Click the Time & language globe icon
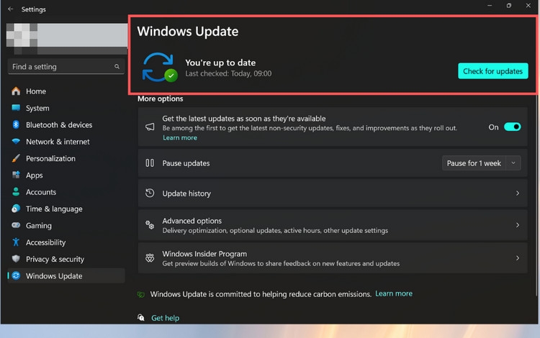Image resolution: width=540 pixels, height=338 pixels. click(16, 209)
